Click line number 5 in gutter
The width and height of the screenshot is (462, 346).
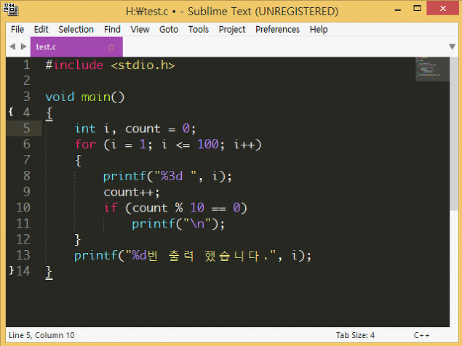[x=27, y=129]
